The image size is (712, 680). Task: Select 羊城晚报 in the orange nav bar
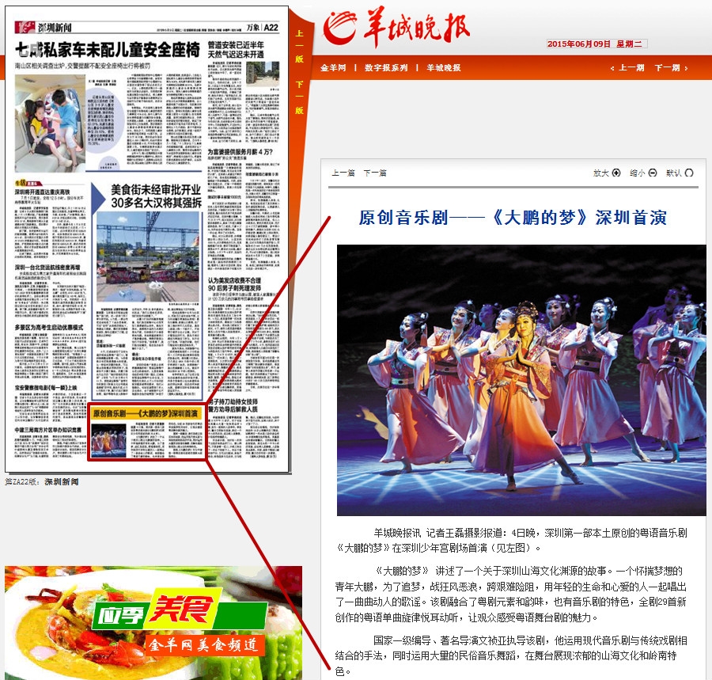(444, 68)
